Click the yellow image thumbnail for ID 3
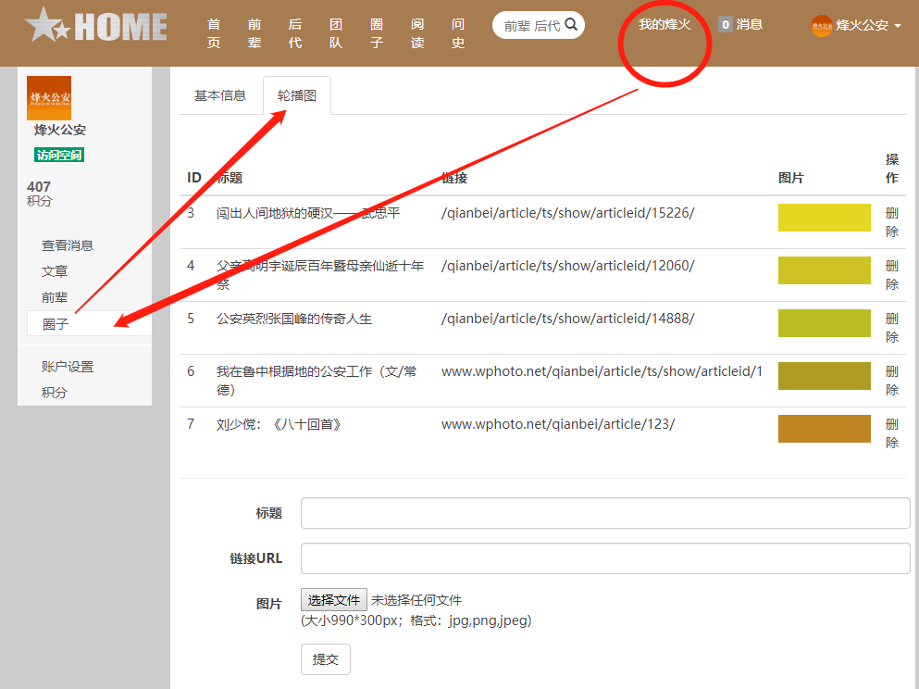The width and height of the screenshot is (919, 689). [824, 218]
